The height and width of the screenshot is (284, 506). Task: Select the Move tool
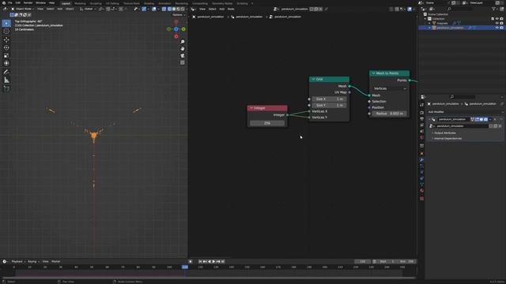6,40
